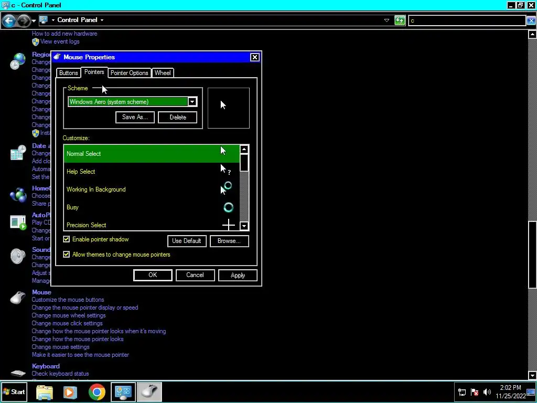The image size is (537, 403).
Task: Open the pointer Scheme dropdown
Action: coord(192,102)
